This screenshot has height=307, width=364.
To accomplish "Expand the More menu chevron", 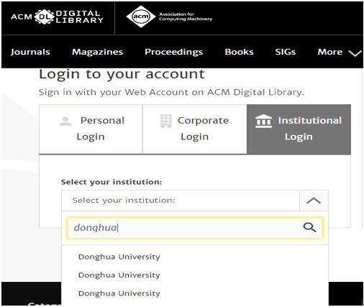I will click(355, 53).
